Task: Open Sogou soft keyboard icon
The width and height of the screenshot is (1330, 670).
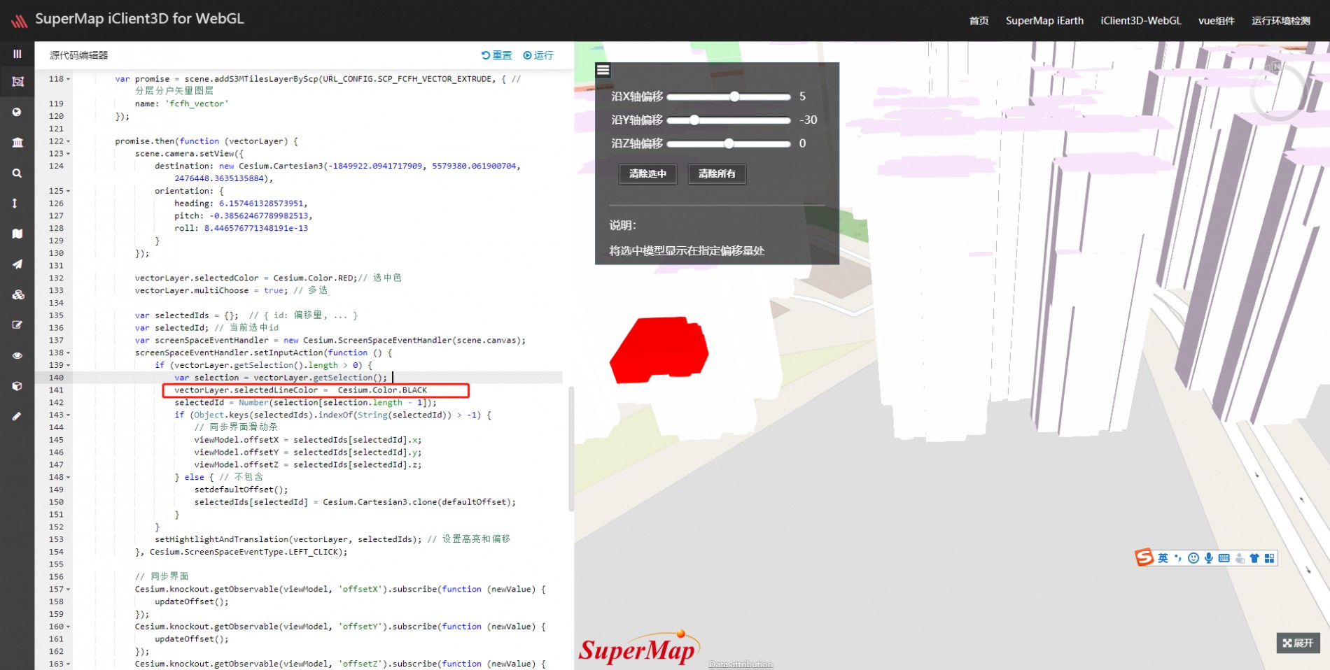Action: pyautogui.click(x=1224, y=558)
